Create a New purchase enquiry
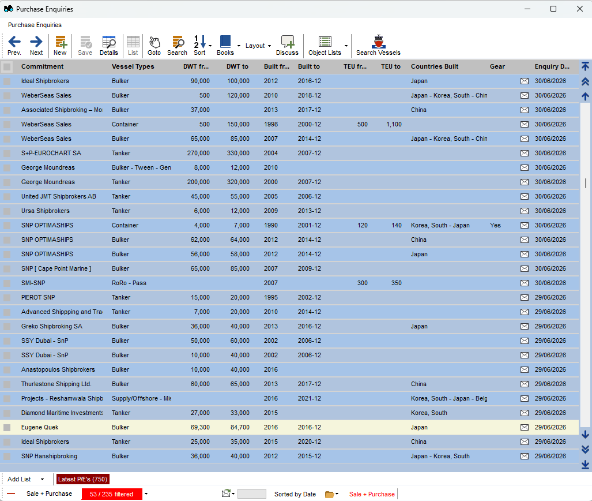Screen dimensions: 592x501 pyautogui.click(x=60, y=46)
